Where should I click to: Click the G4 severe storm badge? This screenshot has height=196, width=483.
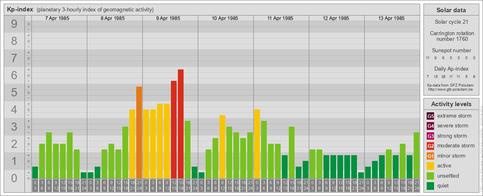(431, 126)
